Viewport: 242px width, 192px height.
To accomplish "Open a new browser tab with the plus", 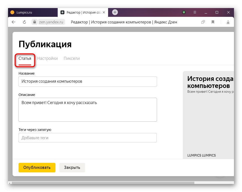I will tap(115, 12).
